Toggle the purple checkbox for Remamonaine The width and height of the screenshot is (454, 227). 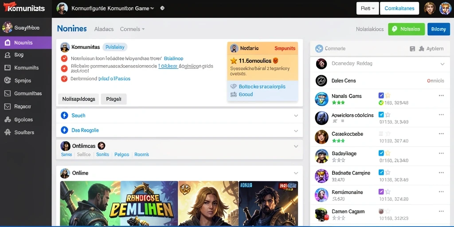click(381, 192)
